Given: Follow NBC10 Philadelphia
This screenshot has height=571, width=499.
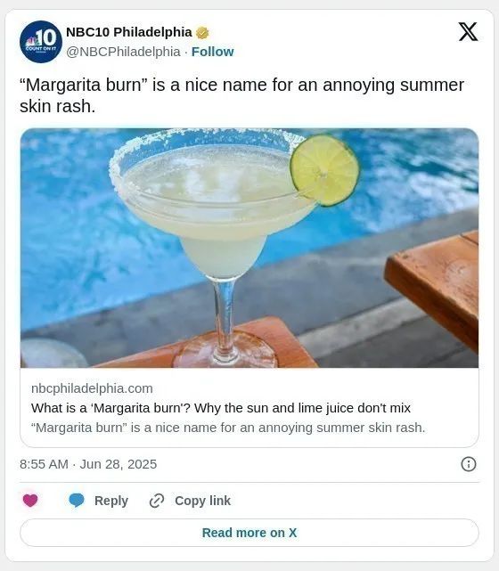Looking at the screenshot, I should point(213,52).
